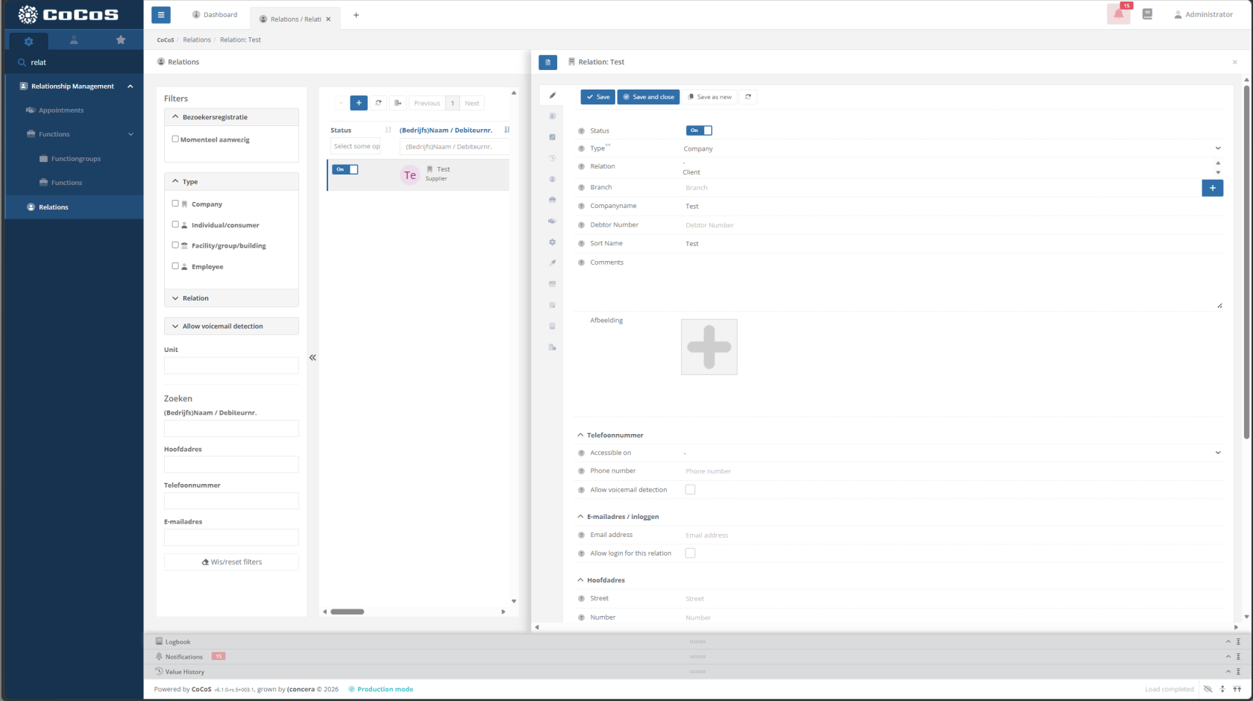
Task: Click Wis/reset filters button
Action: [231, 562]
